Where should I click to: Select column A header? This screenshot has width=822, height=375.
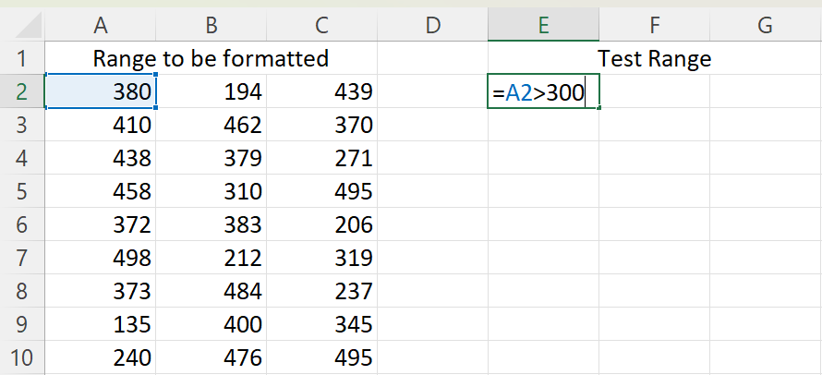tap(100, 24)
